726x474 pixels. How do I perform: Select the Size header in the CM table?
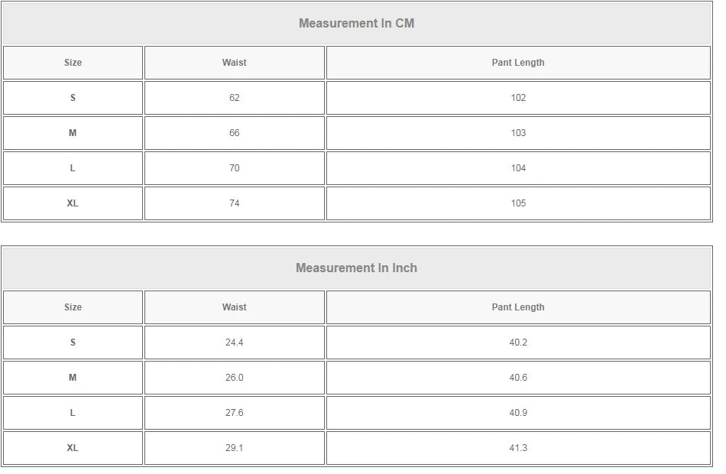click(x=73, y=63)
